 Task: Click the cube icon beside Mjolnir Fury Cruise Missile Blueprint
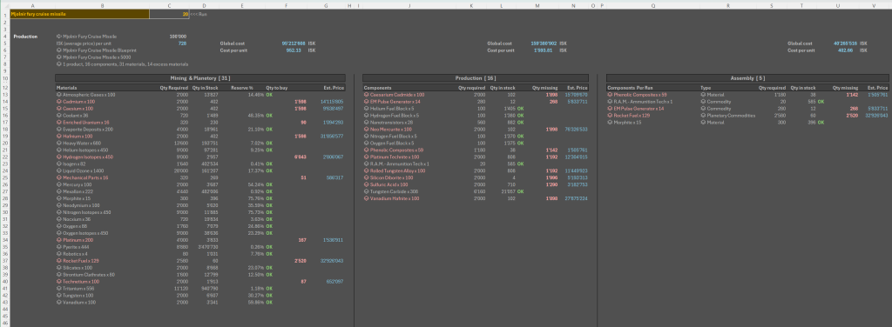pyautogui.click(x=59, y=50)
